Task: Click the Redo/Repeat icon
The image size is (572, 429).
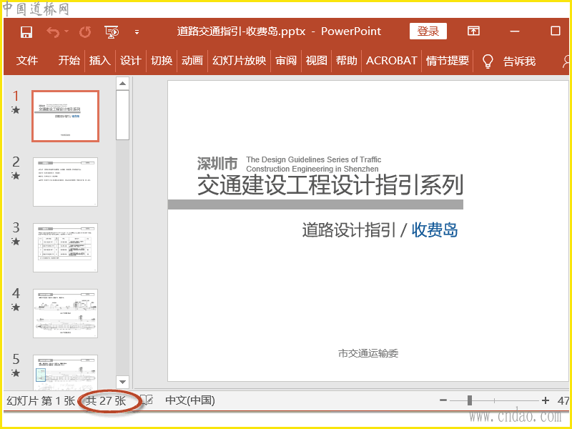Action: click(x=85, y=32)
